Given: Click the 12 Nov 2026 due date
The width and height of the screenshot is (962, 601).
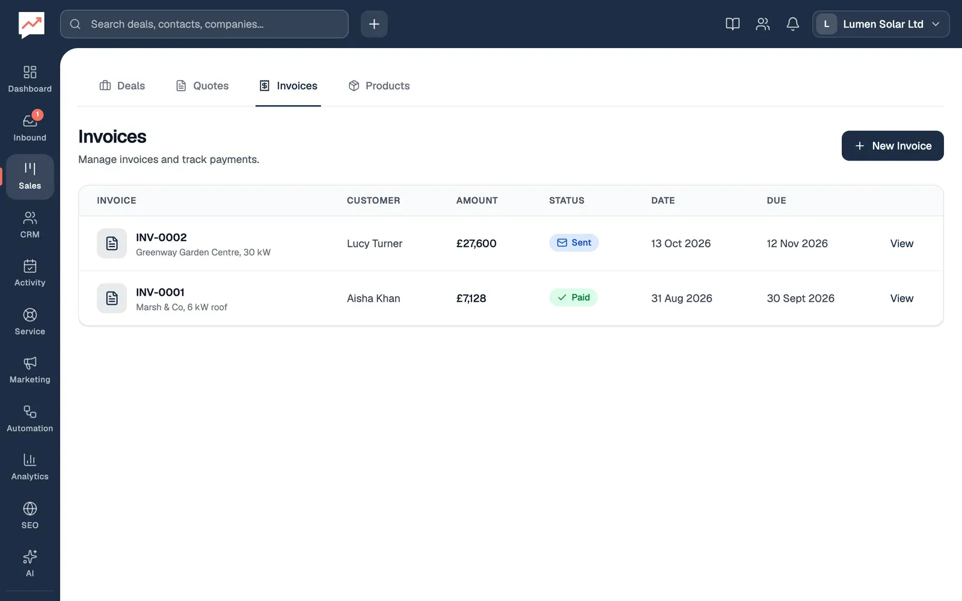Looking at the screenshot, I should click(797, 243).
